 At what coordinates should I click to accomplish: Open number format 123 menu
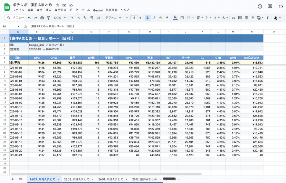(x=98, y=18)
